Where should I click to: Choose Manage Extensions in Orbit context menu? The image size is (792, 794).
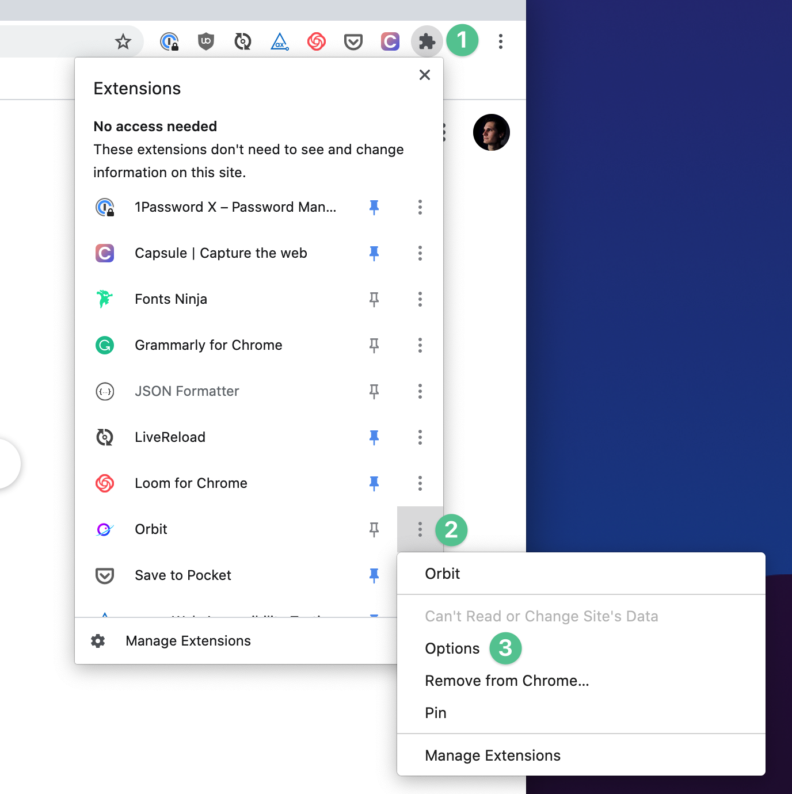click(493, 755)
